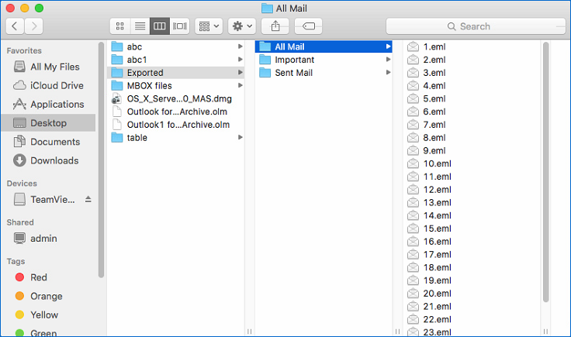Select column view mode
The width and height of the screenshot is (571, 337).
[160, 26]
